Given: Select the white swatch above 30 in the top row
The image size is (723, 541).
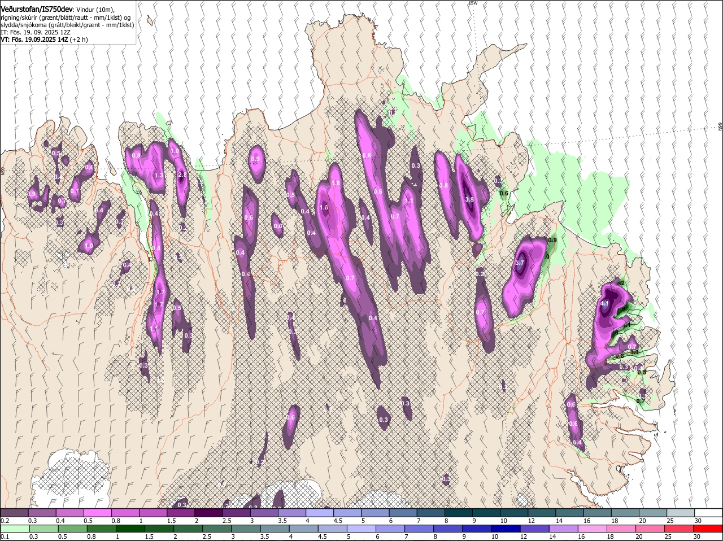Looking at the screenshot, I should click(x=708, y=513).
